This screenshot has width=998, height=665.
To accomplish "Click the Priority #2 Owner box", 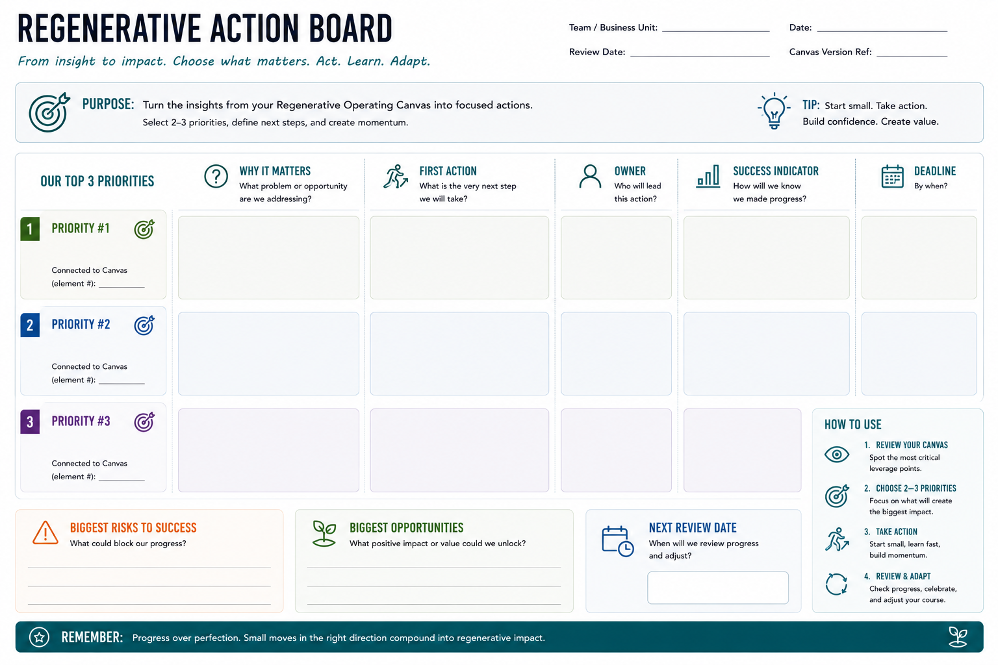I will point(616,354).
